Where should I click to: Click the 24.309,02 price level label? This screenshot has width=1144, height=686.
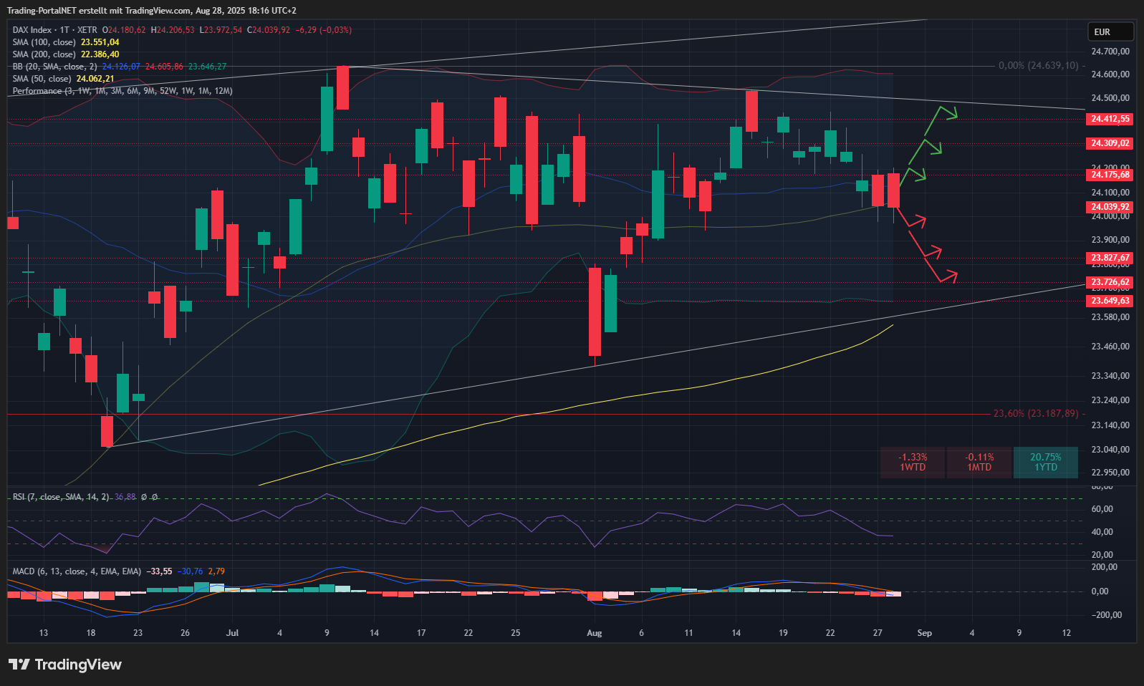[x=1110, y=143]
